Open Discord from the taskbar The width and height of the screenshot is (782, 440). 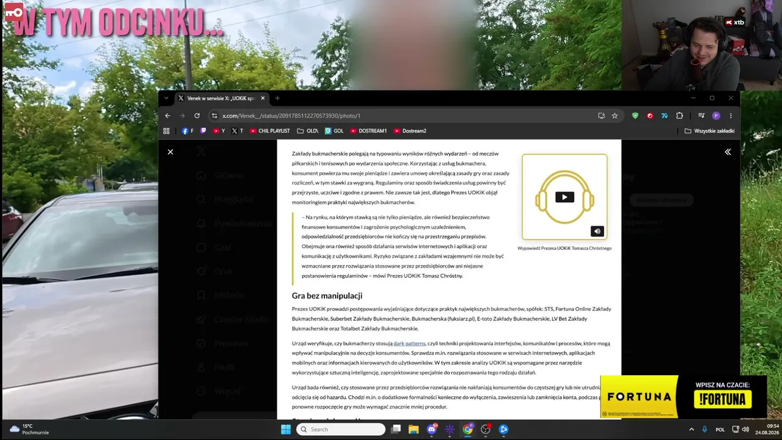432,429
